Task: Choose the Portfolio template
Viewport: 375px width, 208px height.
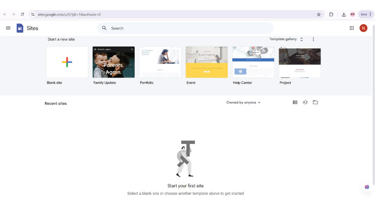Action: pos(160,62)
